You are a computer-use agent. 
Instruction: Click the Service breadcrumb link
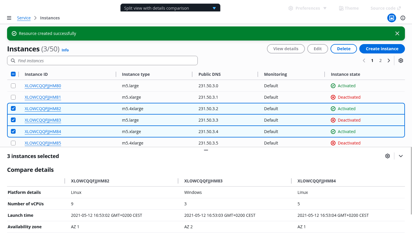coord(24,18)
